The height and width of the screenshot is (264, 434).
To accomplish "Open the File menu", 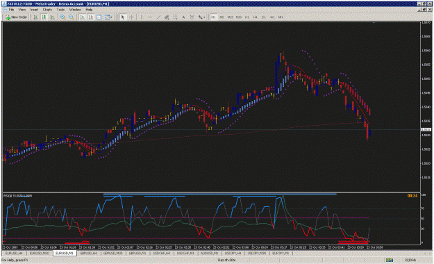I will (11, 10).
